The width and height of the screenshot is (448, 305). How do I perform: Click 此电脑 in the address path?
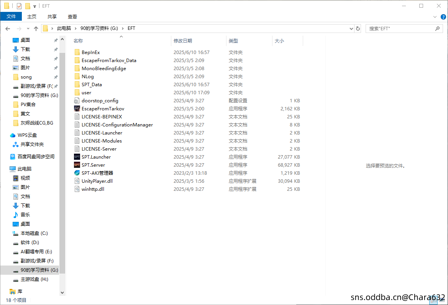pos(64,28)
